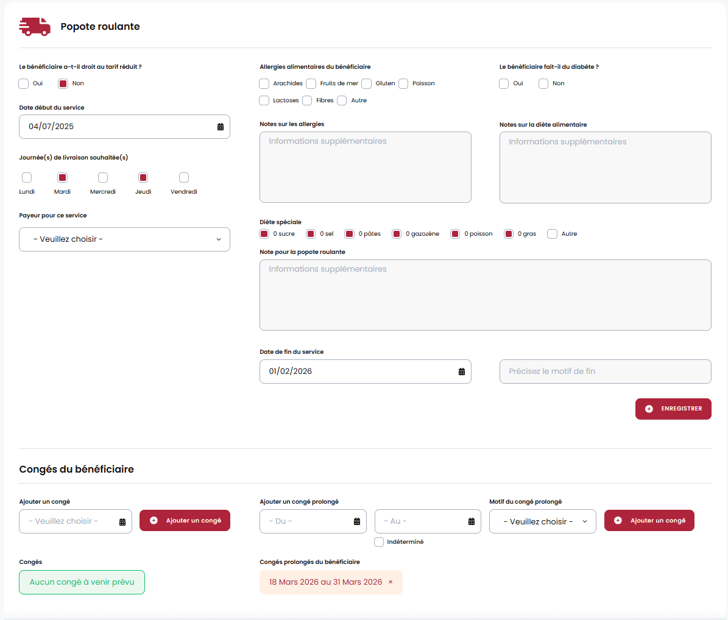This screenshot has width=728, height=620.
Task: Select Non for beneficiary diabetes question
Action: 543,83
